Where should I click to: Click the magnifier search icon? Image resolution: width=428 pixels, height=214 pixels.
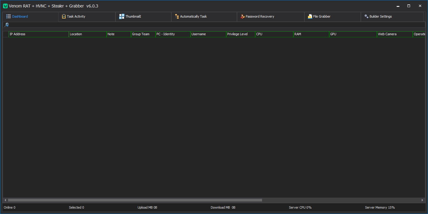coord(6,25)
